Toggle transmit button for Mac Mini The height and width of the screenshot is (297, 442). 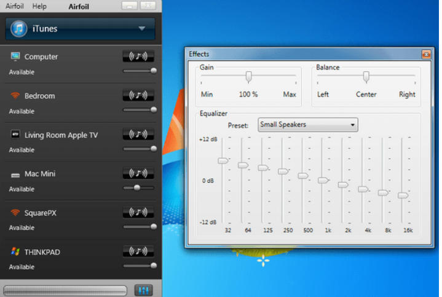pos(138,173)
